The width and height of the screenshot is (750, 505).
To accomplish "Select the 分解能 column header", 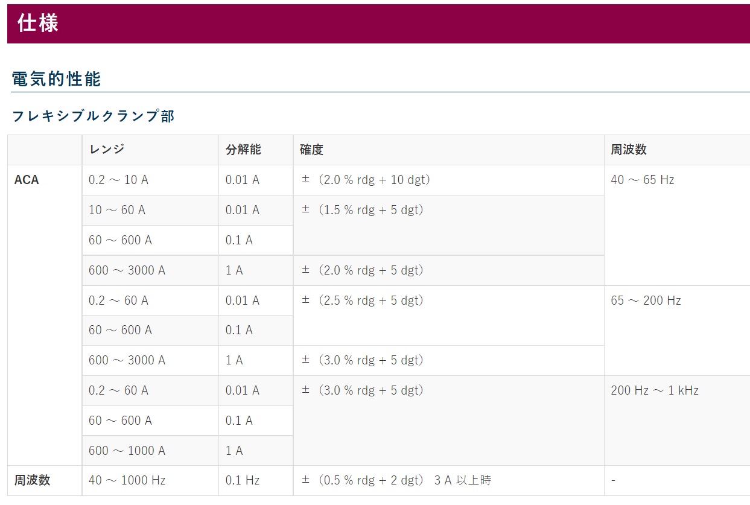I will (256, 150).
